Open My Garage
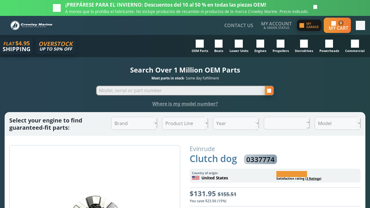This screenshot has height=208, width=370. (x=309, y=25)
